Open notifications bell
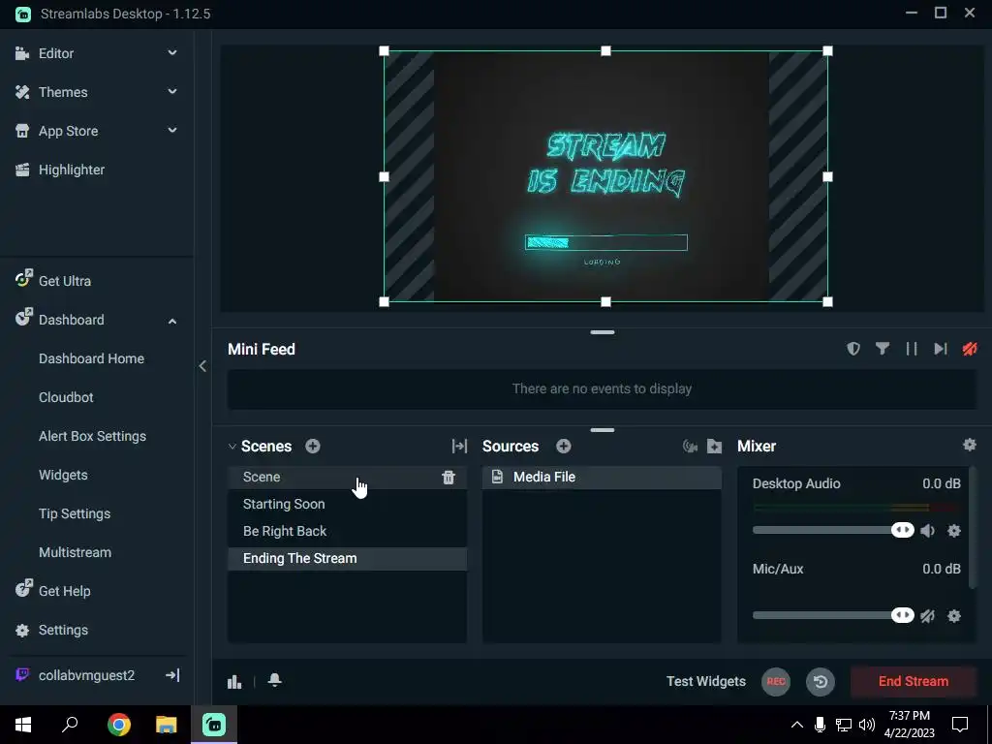This screenshot has width=992, height=744. [x=274, y=680]
